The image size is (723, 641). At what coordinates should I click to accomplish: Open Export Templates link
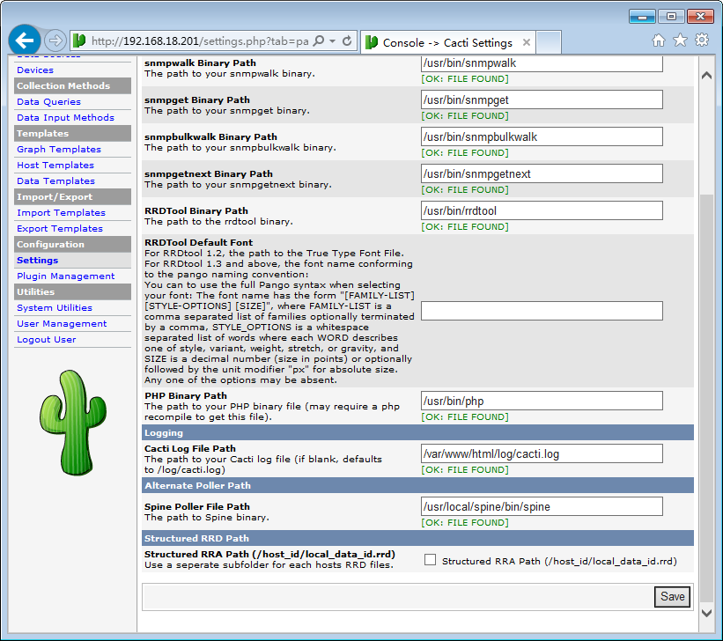point(60,229)
